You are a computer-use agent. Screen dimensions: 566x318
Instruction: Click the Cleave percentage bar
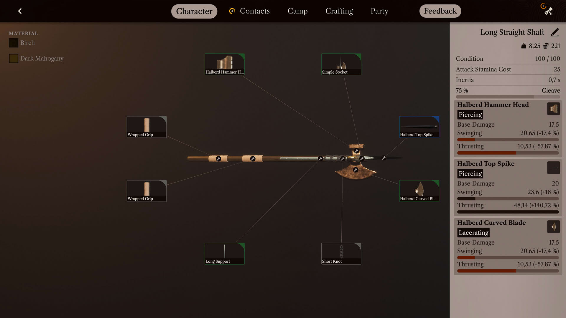tap(508, 97)
